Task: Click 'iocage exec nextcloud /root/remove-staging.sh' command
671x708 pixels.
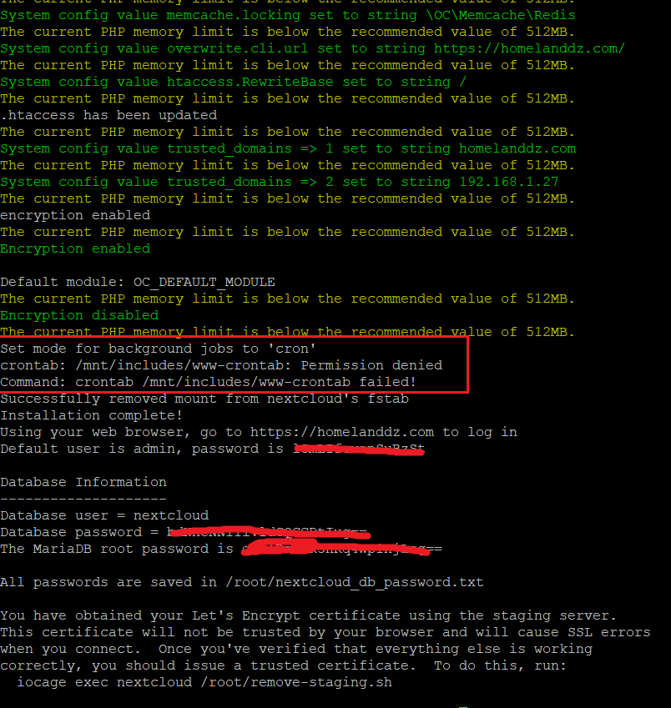Action: point(204,682)
